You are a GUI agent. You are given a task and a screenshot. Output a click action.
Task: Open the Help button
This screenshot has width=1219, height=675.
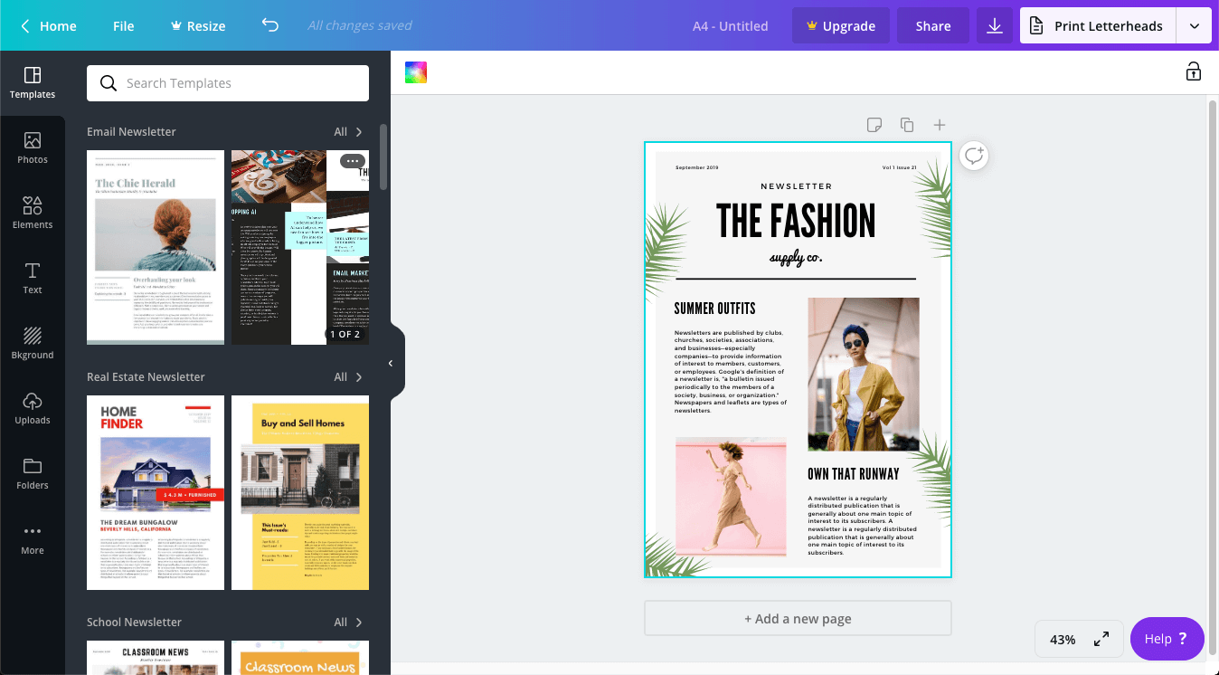tap(1167, 639)
